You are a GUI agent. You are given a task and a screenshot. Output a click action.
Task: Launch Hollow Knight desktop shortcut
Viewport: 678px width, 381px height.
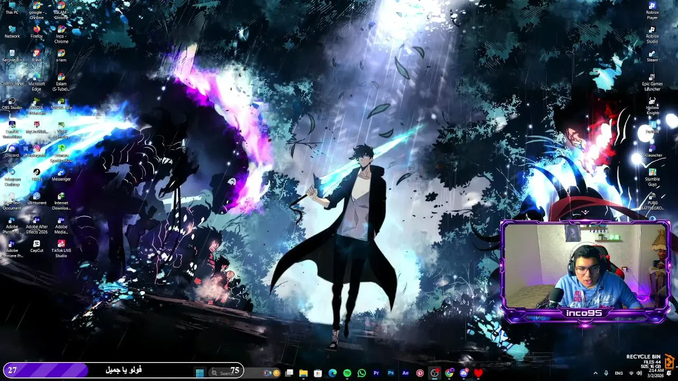click(652, 106)
